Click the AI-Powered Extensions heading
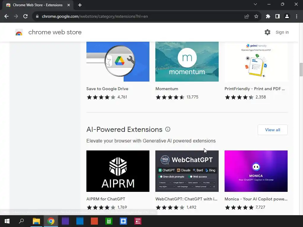 124,129
